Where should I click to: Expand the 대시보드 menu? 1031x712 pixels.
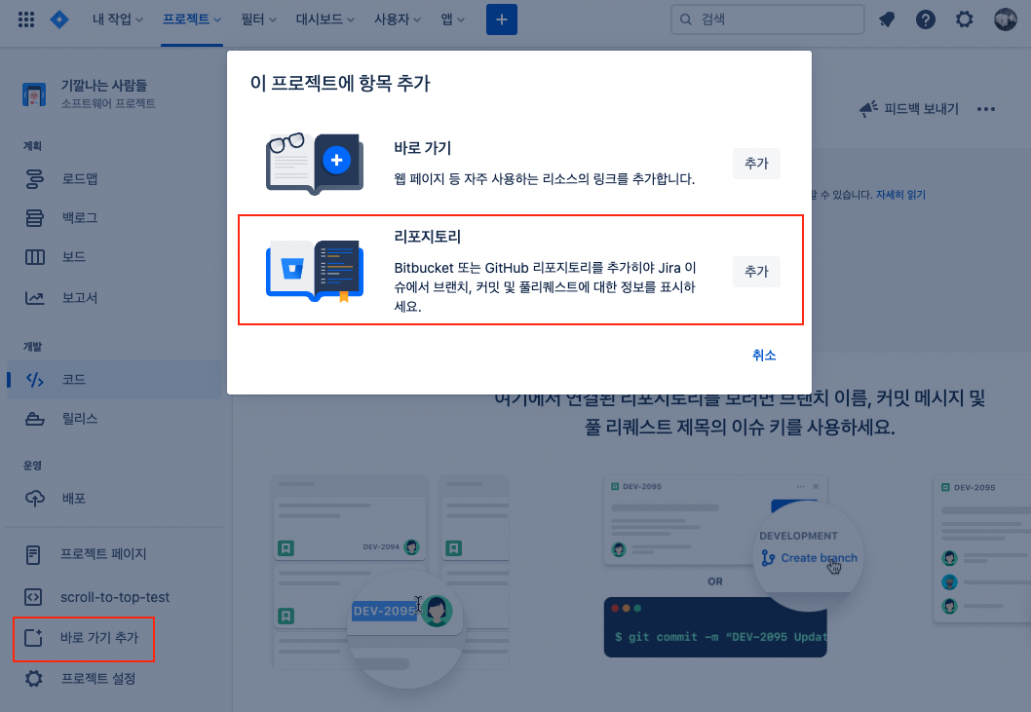325,19
